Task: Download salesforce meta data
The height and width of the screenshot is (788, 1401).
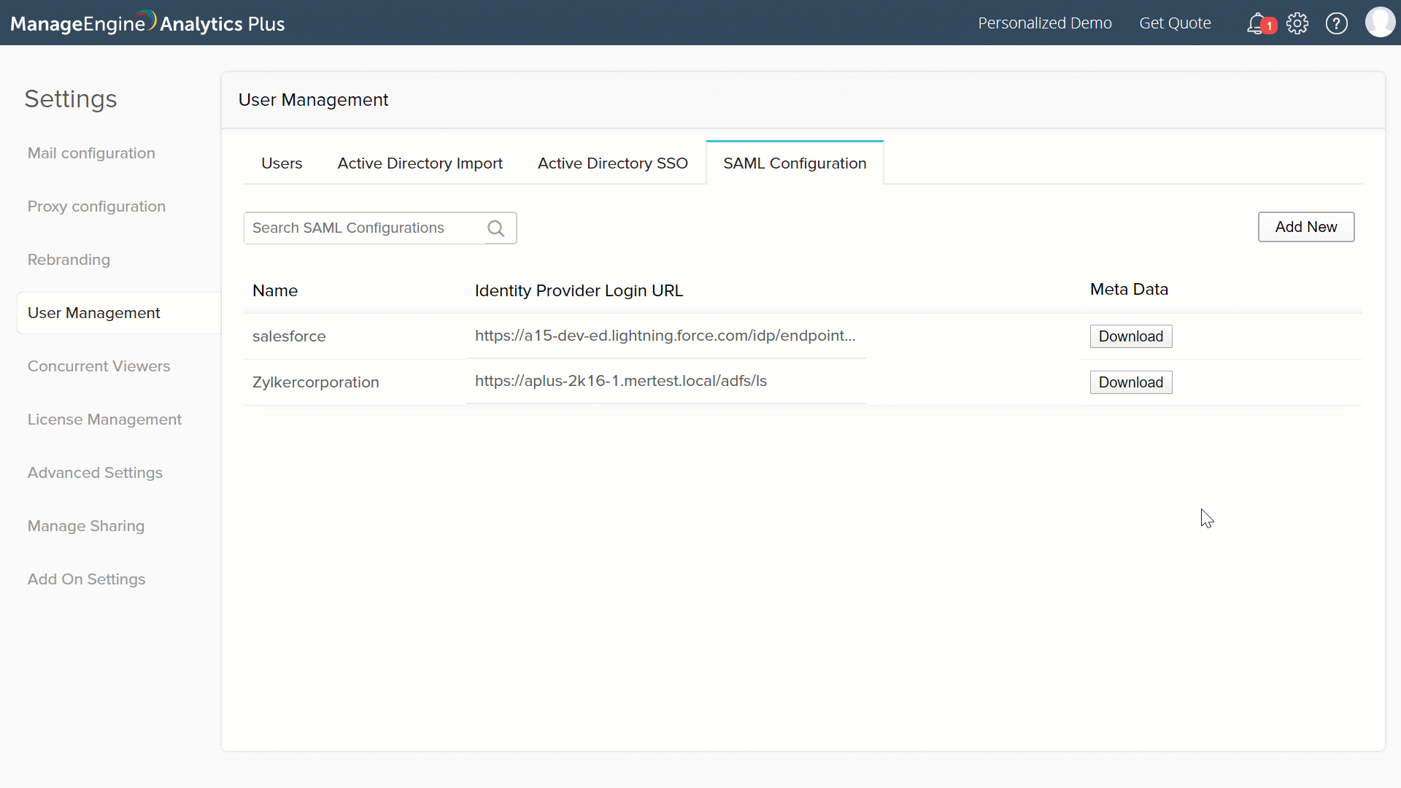Action: pos(1130,336)
